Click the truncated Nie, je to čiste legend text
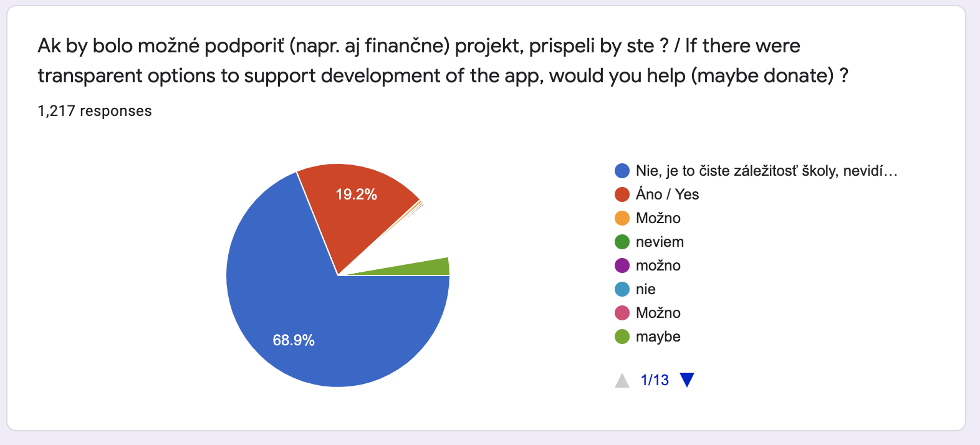Image resolution: width=980 pixels, height=445 pixels. pyautogui.click(x=766, y=171)
